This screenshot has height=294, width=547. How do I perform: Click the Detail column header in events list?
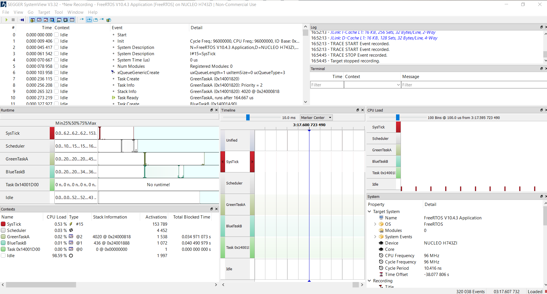(245, 27)
